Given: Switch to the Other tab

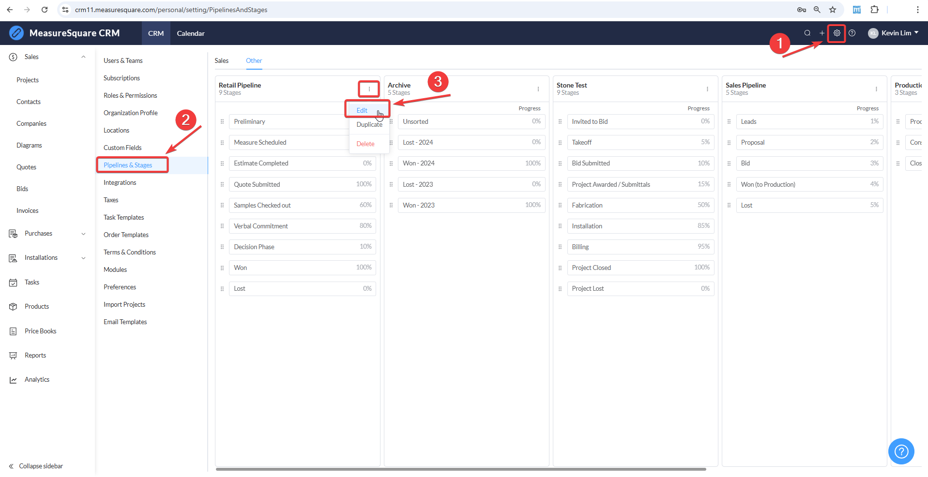Looking at the screenshot, I should coord(254,60).
